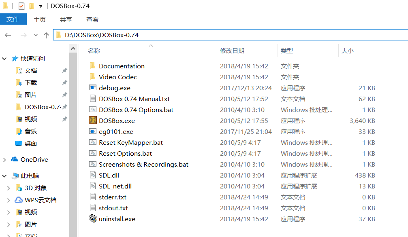The height and width of the screenshot is (237, 408).
Task: Click the DOSBox.exe program icon
Action: [x=93, y=120]
